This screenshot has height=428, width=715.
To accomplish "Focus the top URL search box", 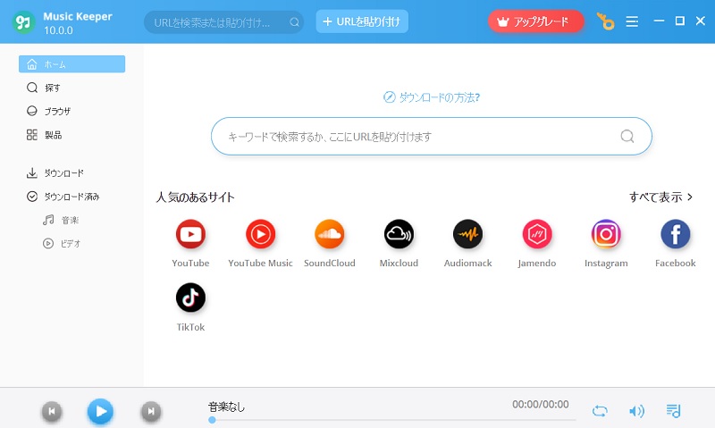I will (223, 21).
